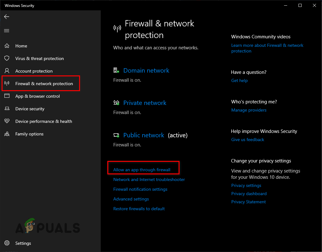This screenshot has height=252, width=322.
Task: Click the Public network monitor icon
Action: pos(116,134)
